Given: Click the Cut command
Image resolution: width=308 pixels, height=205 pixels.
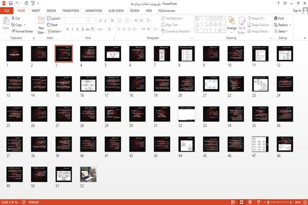Looking at the screenshot, I should [x=15, y=18].
